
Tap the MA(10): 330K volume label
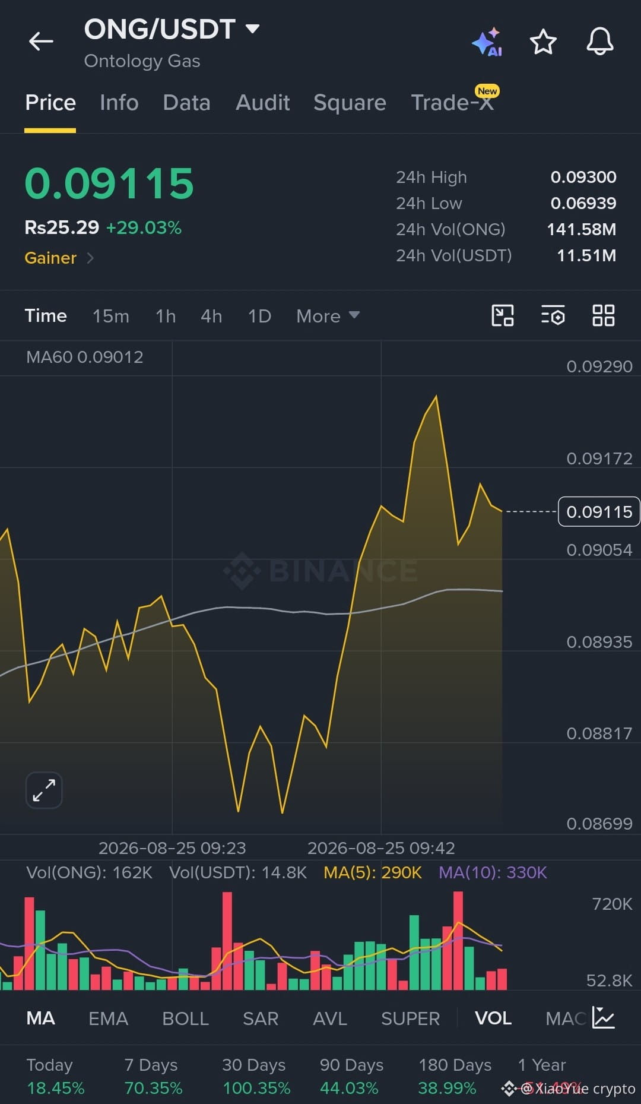(493, 872)
